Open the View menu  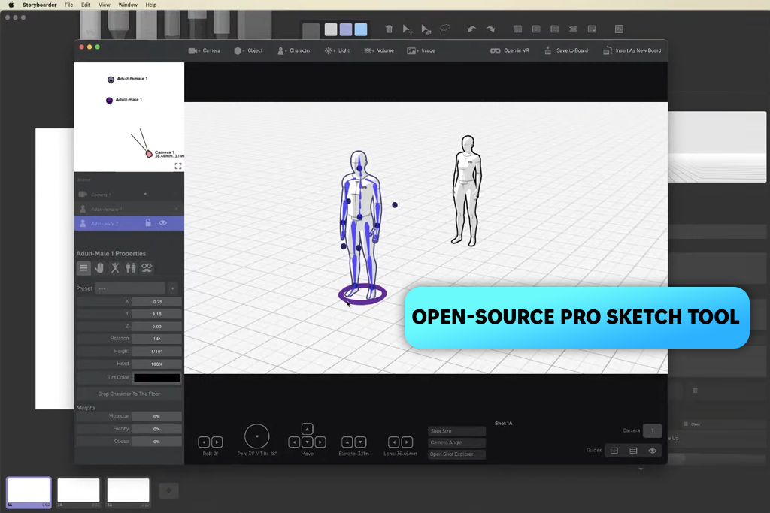(105, 5)
